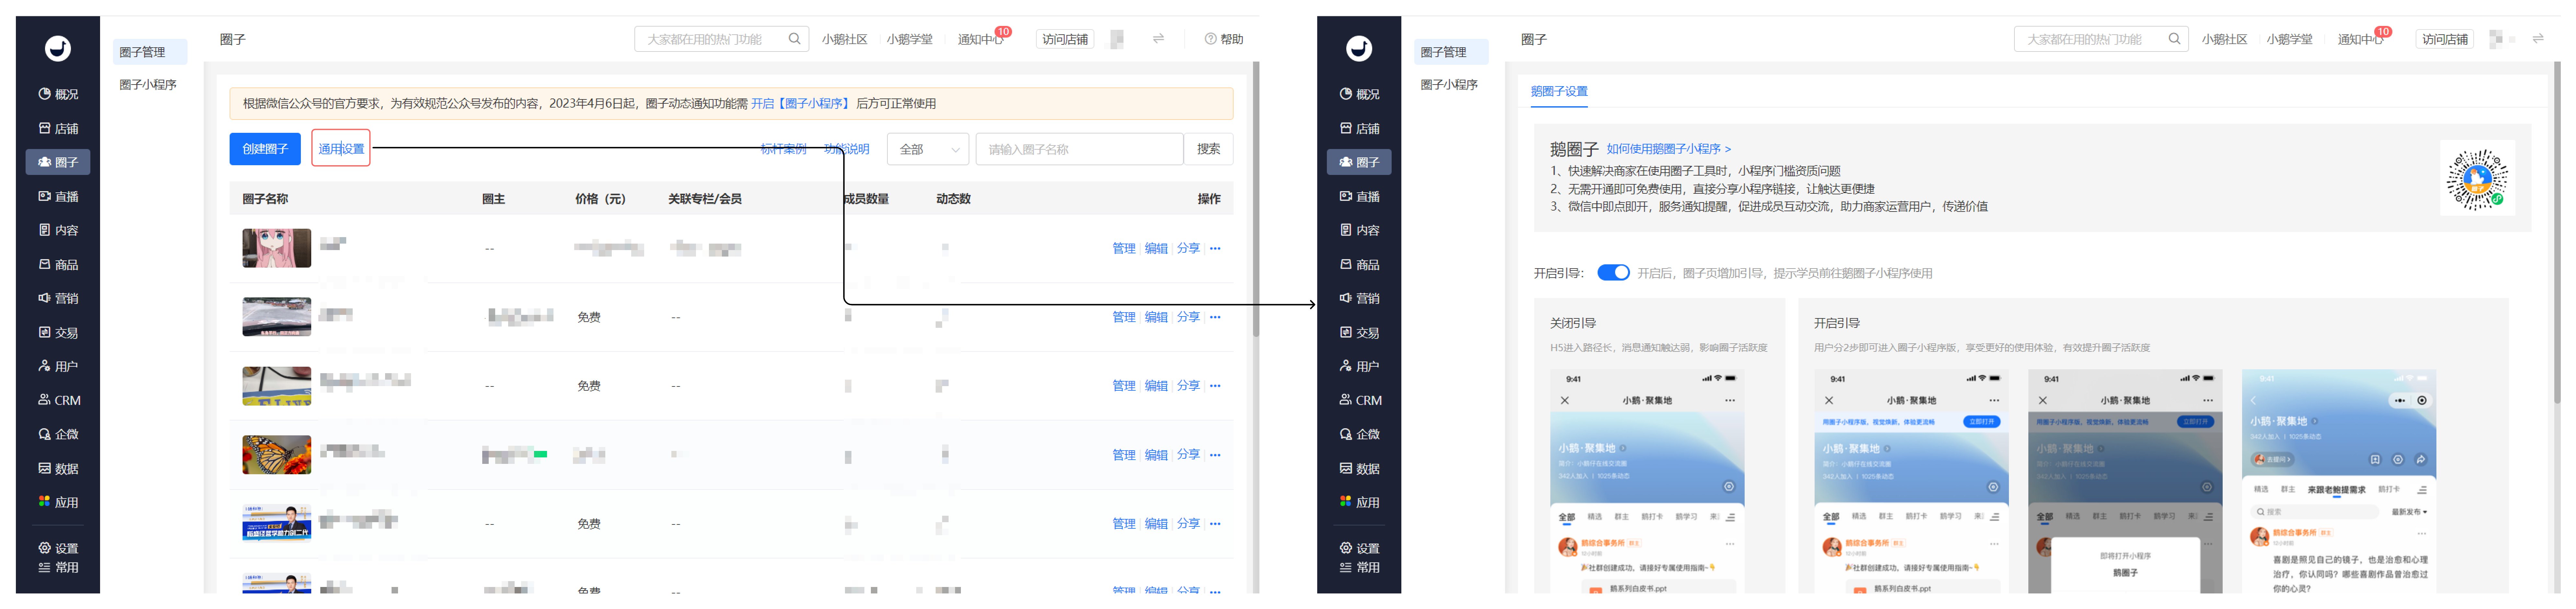Screen dimensions: 2576x609
Task: Focus the header search box in the 鹅圈子设置 window
Action: click(x=2101, y=39)
